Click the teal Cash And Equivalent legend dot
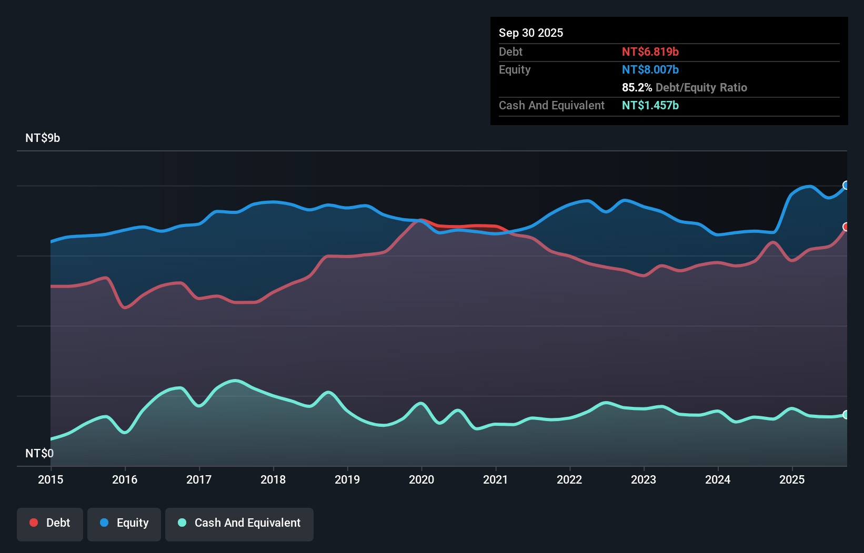The width and height of the screenshot is (864, 553). tap(182, 523)
